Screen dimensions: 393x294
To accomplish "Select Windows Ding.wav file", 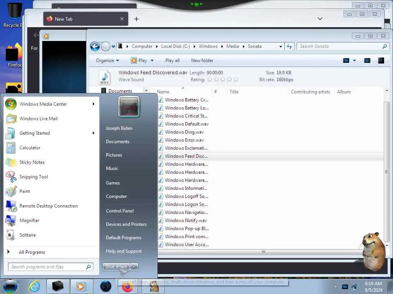I will [x=184, y=132].
